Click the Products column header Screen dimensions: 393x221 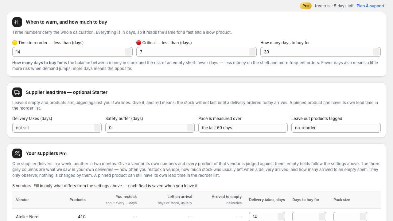(77, 200)
